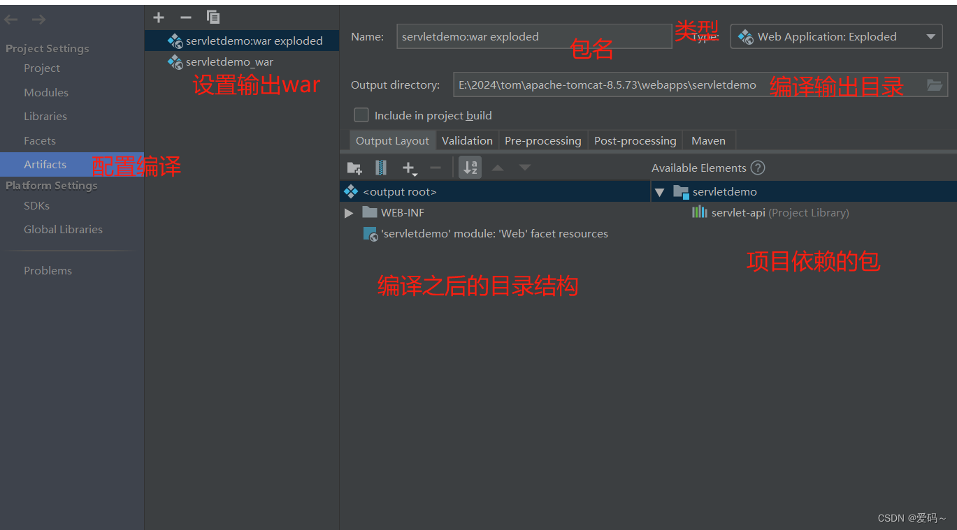957x530 pixels.
Task: Click the servlet-api library icon
Action: tap(699, 212)
